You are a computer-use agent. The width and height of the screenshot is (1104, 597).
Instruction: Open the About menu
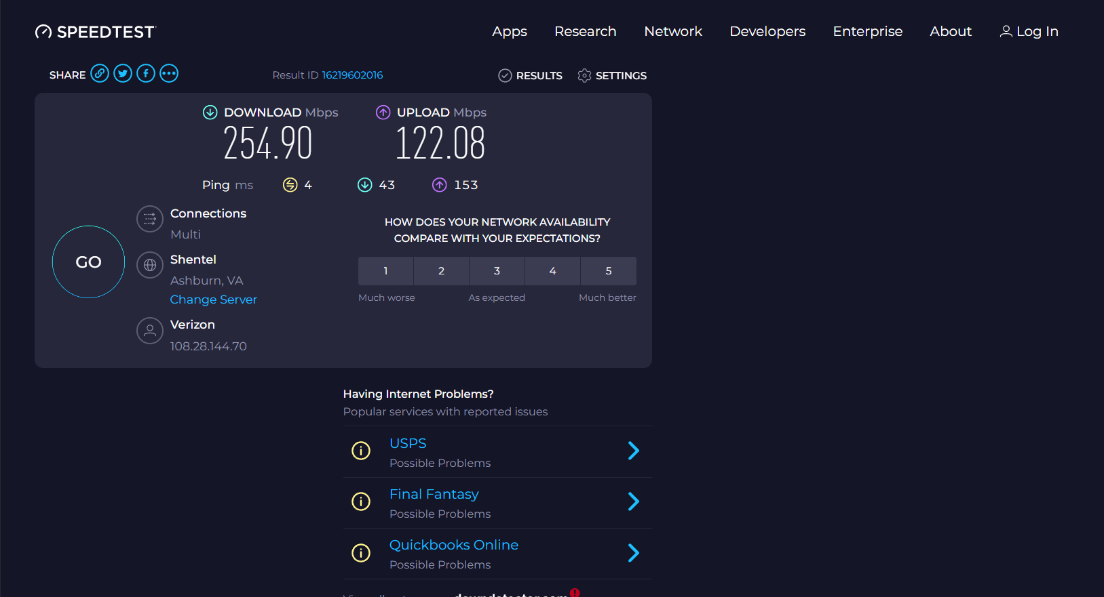951,31
